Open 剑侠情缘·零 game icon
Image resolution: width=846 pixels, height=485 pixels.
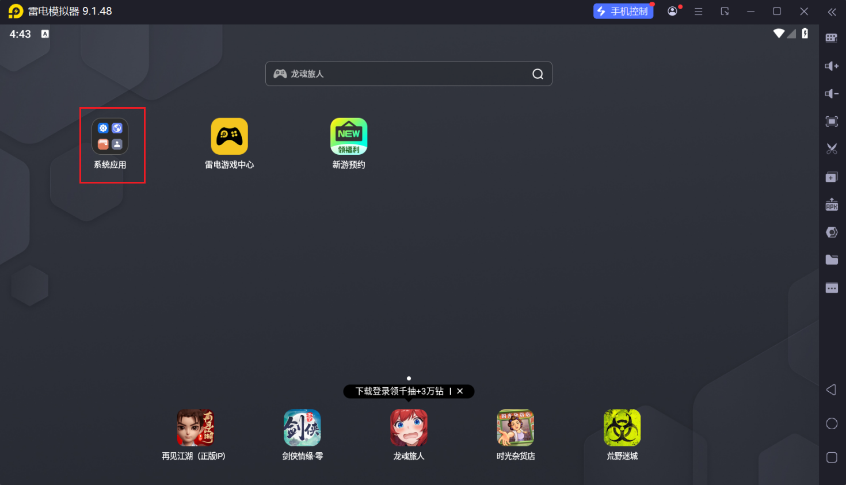(302, 427)
